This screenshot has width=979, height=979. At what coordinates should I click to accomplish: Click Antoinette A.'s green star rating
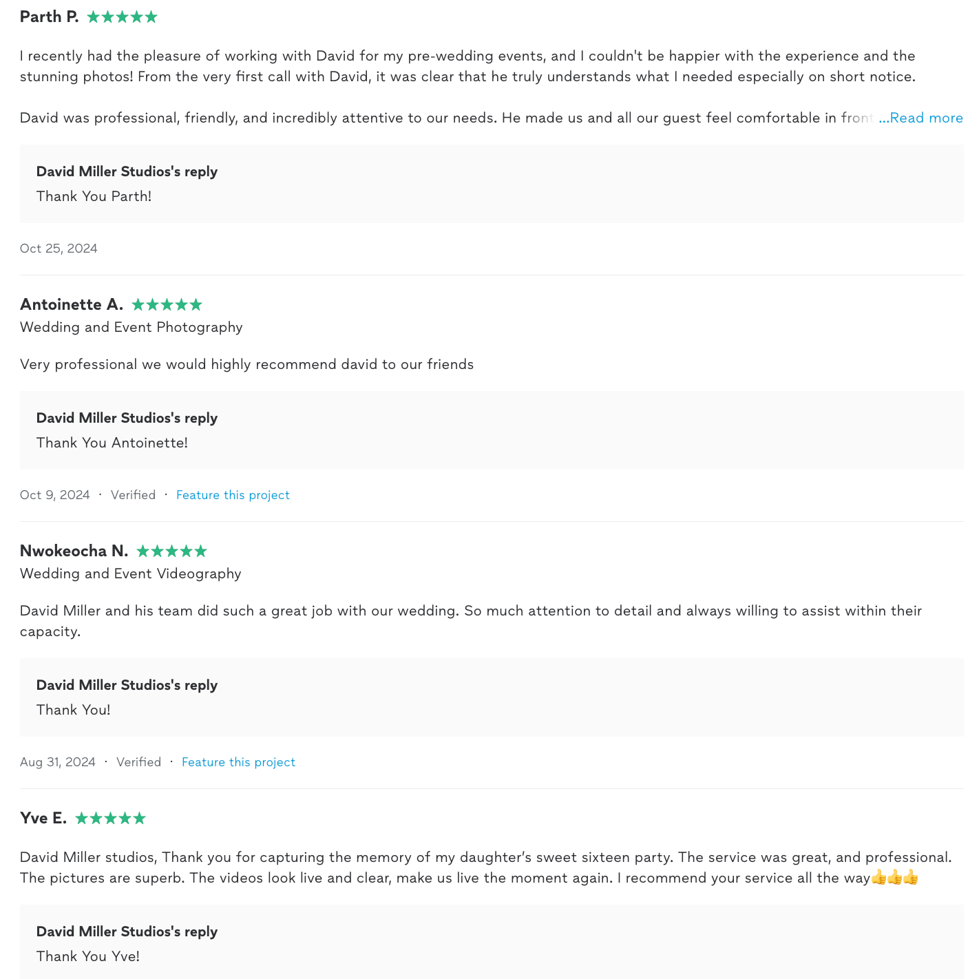click(x=167, y=304)
